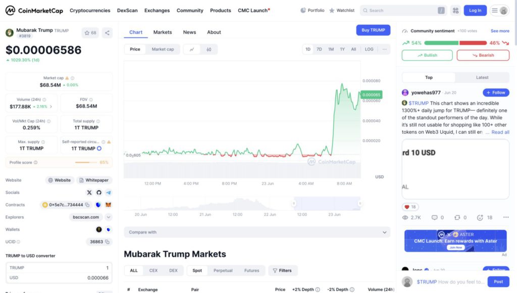This screenshot has height=293, width=517.
Task: Switch to the Markets tab
Action: [x=163, y=32]
